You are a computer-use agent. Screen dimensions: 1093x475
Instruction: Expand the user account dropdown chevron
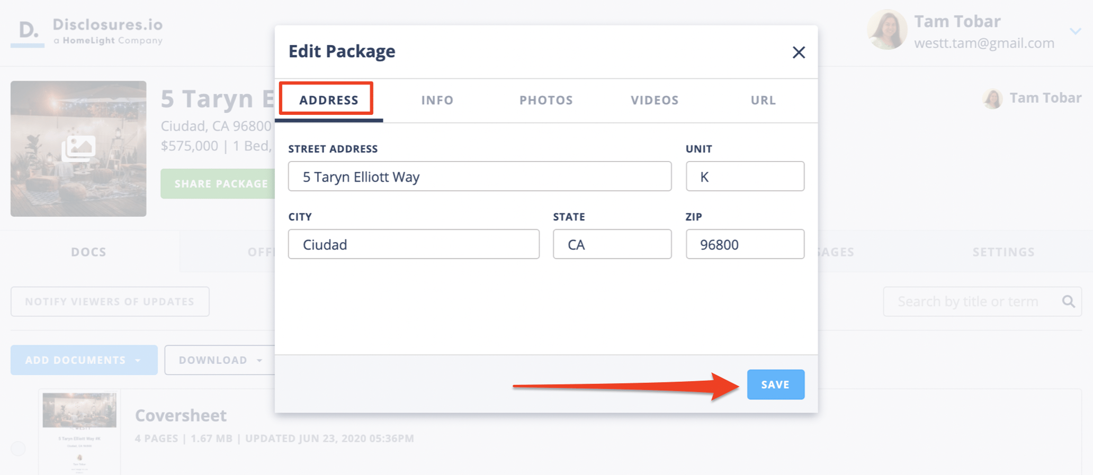point(1075,31)
